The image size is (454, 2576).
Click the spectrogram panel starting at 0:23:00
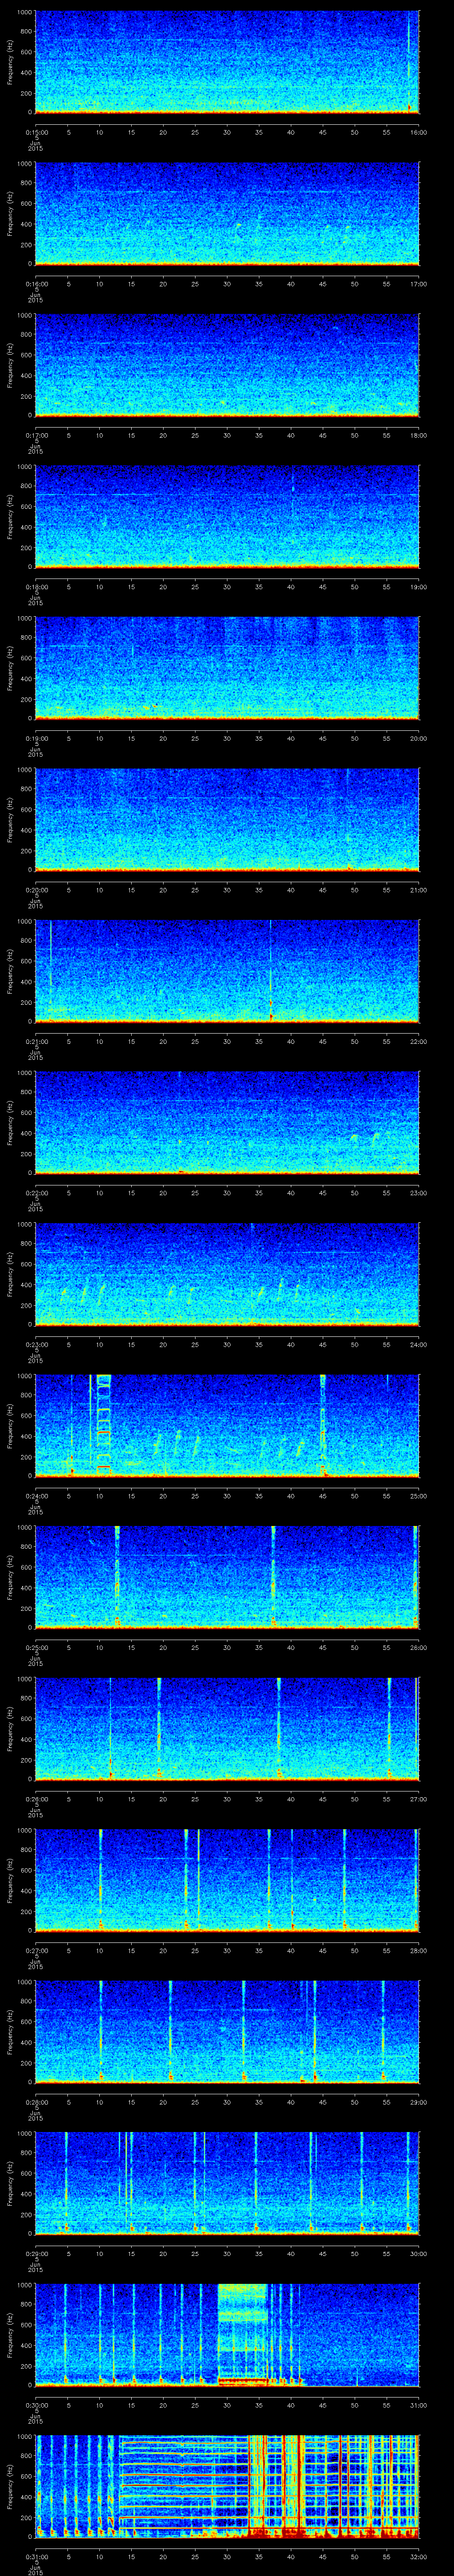(227, 1274)
